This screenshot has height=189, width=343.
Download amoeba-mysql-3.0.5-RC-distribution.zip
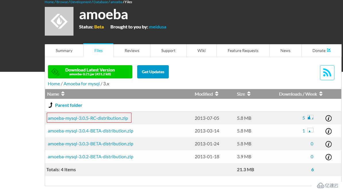(x=88, y=118)
